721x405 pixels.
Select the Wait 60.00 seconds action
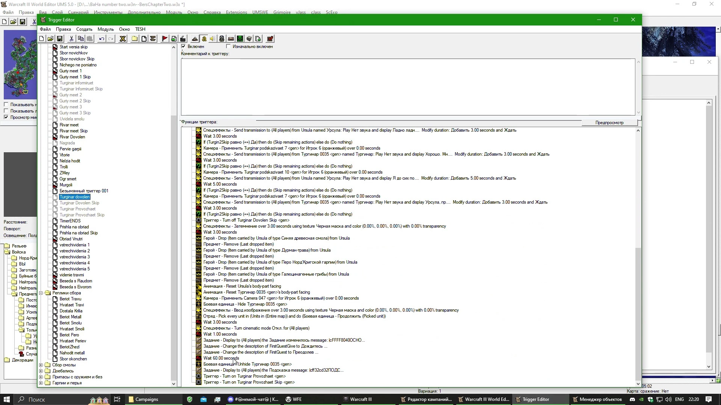click(221, 358)
